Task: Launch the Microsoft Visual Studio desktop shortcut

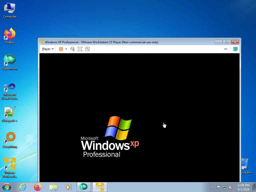Action: pyautogui.click(x=10, y=91)
